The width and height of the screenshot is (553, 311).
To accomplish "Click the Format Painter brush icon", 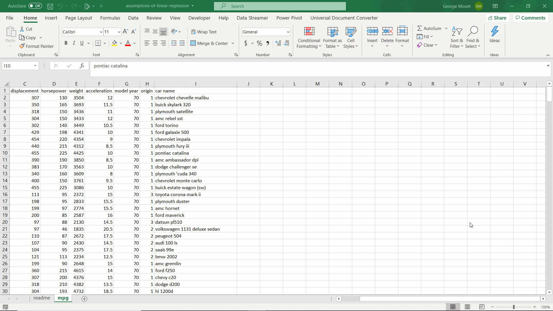I will tap(22, 46).
